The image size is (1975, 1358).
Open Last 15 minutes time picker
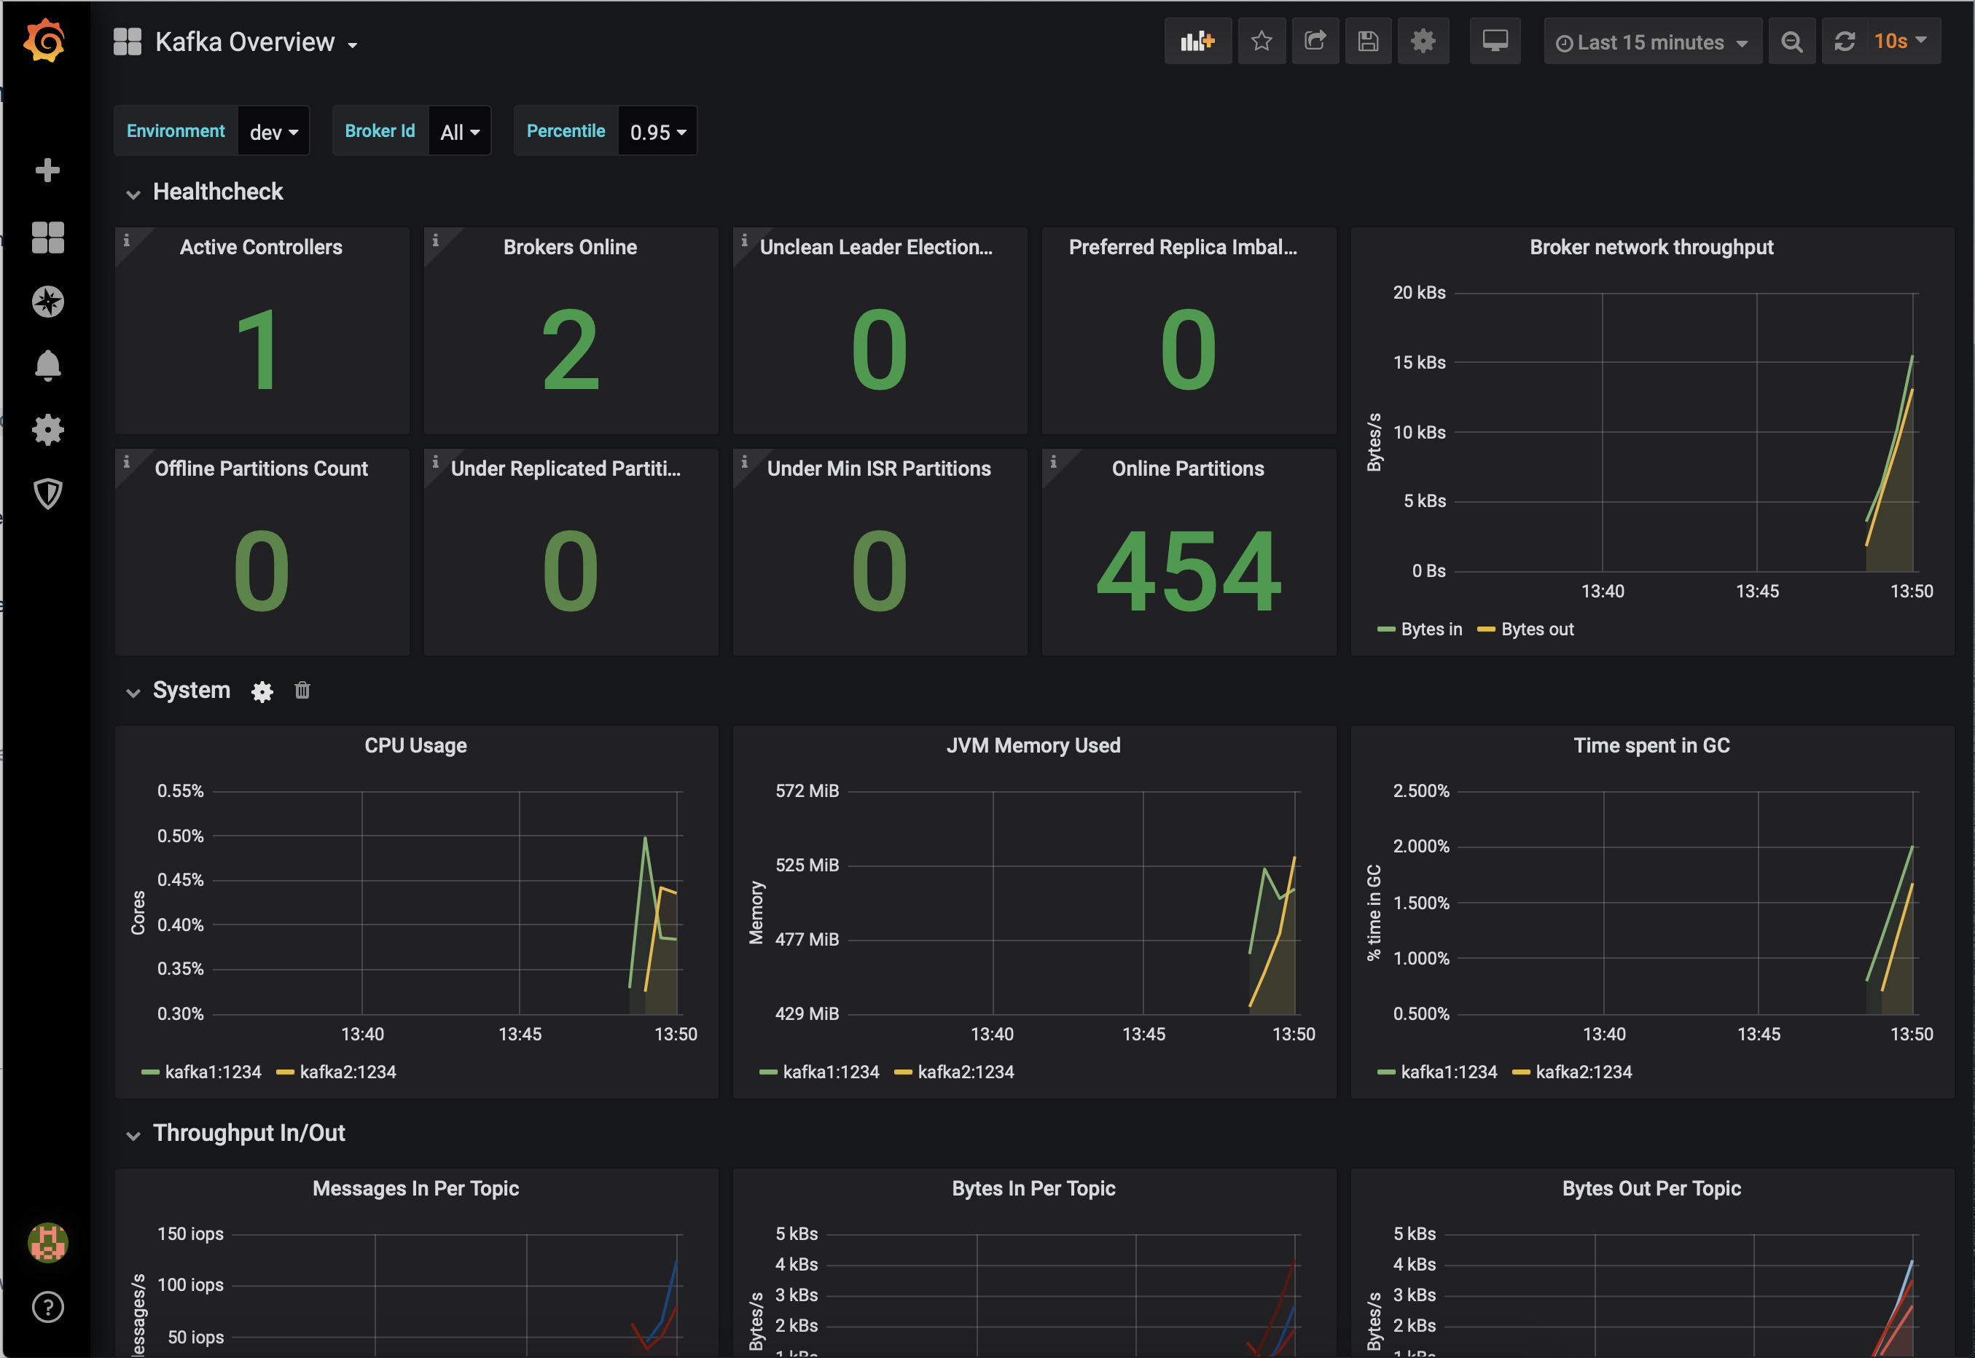pos(1651,42)
